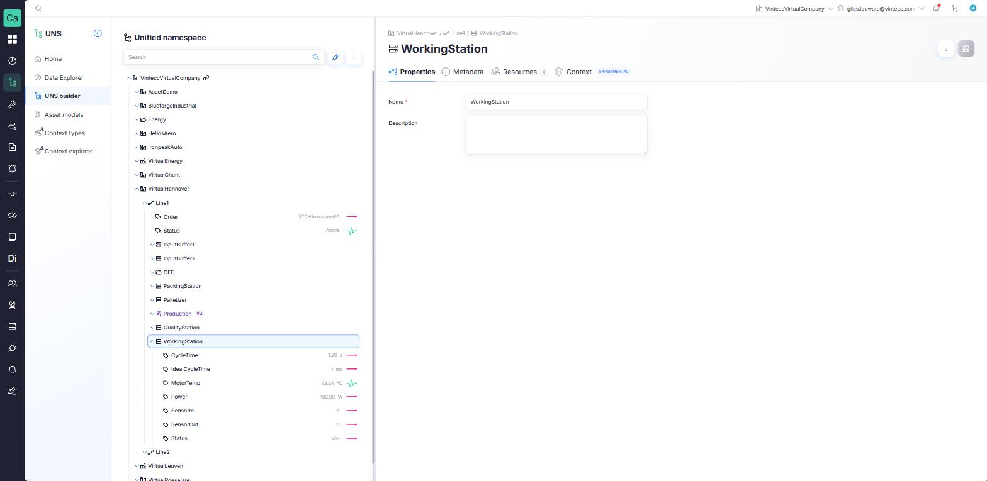Open notifications bell with red dot in header
Image resolution: width=987 pixels, height=481 pixels.
click(937, 8)
